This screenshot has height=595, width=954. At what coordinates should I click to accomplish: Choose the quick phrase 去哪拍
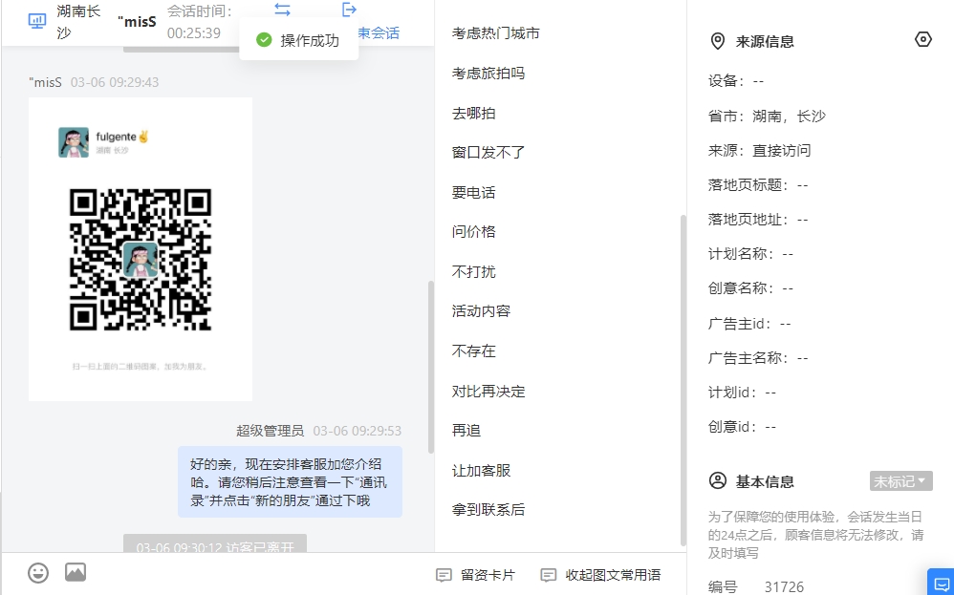coord(474,114)
